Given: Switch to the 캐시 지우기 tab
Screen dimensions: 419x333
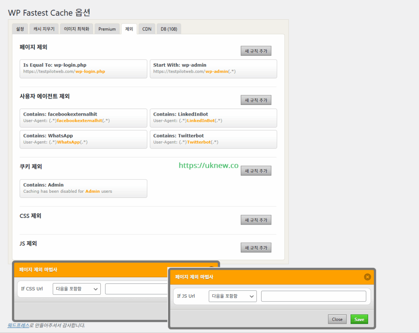Looking at the screenshot, I should [44, 29].
